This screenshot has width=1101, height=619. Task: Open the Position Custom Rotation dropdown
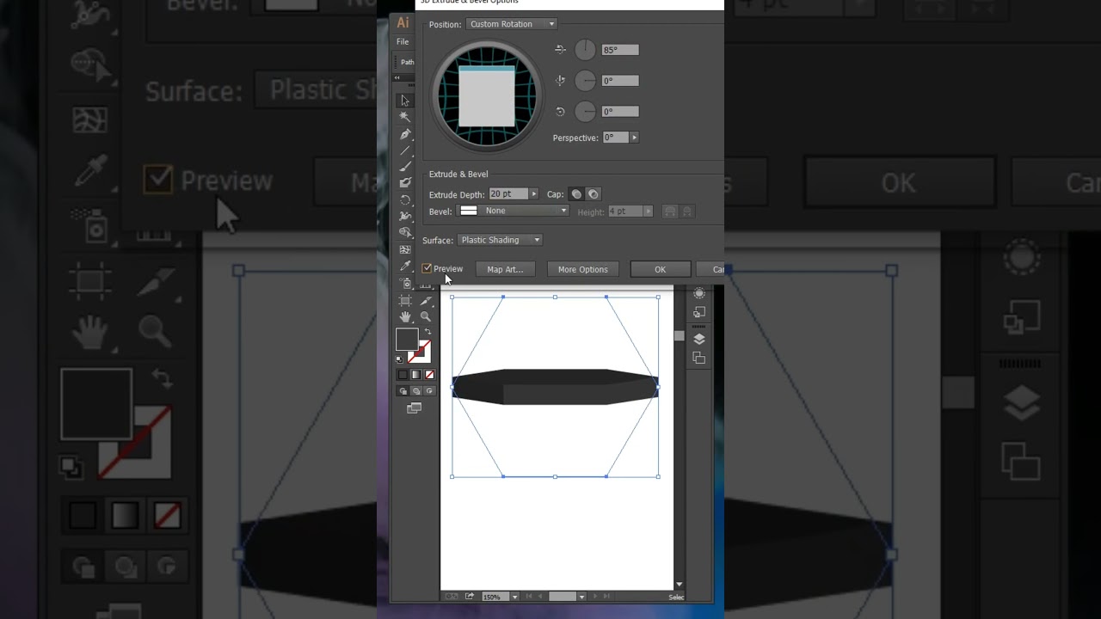[x=511, y=24]
